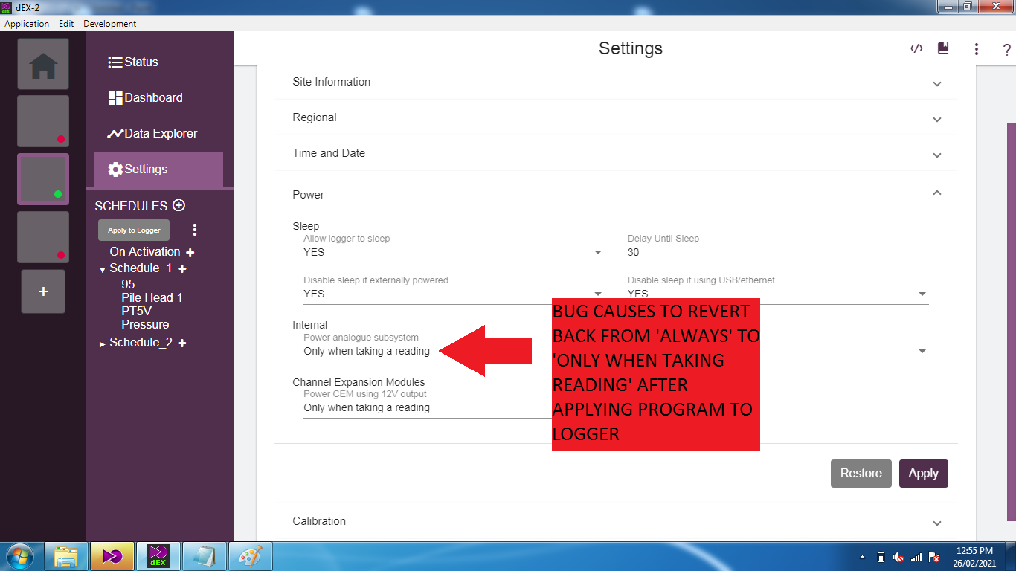The width and height of the screenshot is (1016, 571).
Task: Click plus icon next to On Activation
Action: pyautogui.click(x=190, y=253)
